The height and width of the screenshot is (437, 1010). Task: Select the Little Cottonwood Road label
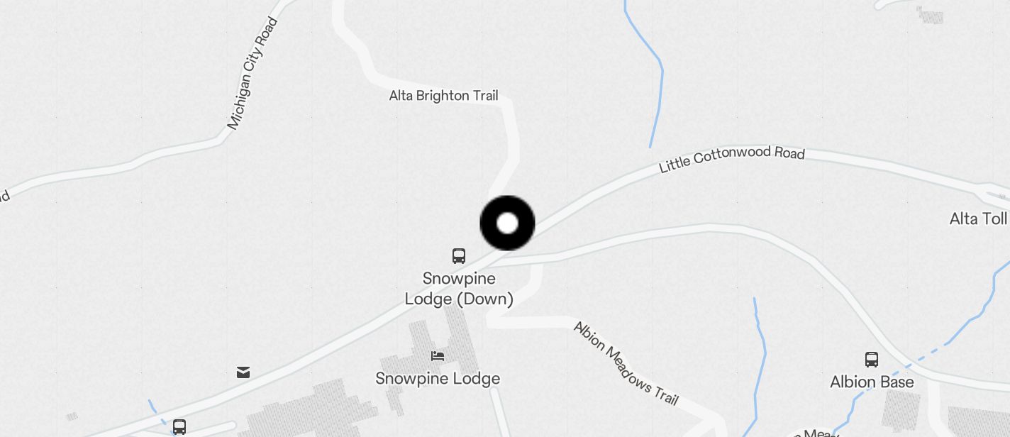pos(732,159)
